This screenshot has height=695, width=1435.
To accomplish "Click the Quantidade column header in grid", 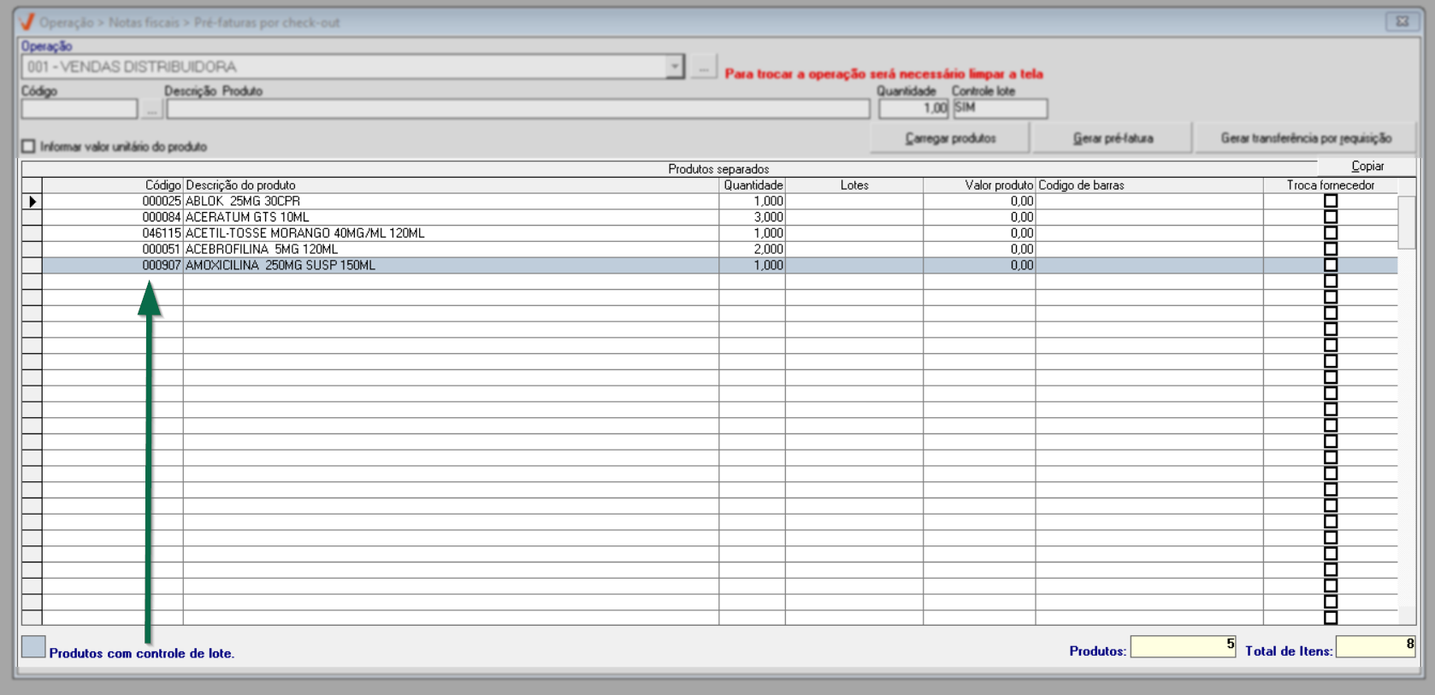I will (x=753, y=186).
